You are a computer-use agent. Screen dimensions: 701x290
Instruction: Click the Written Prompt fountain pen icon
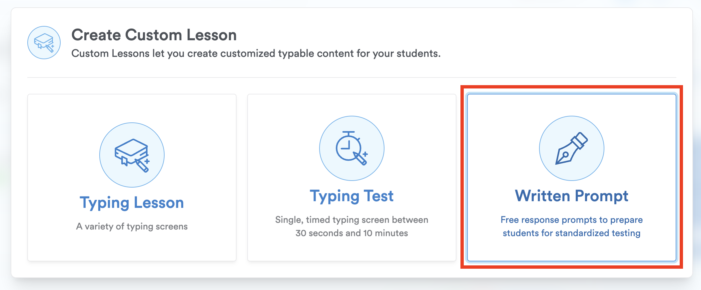coord(571,148)
